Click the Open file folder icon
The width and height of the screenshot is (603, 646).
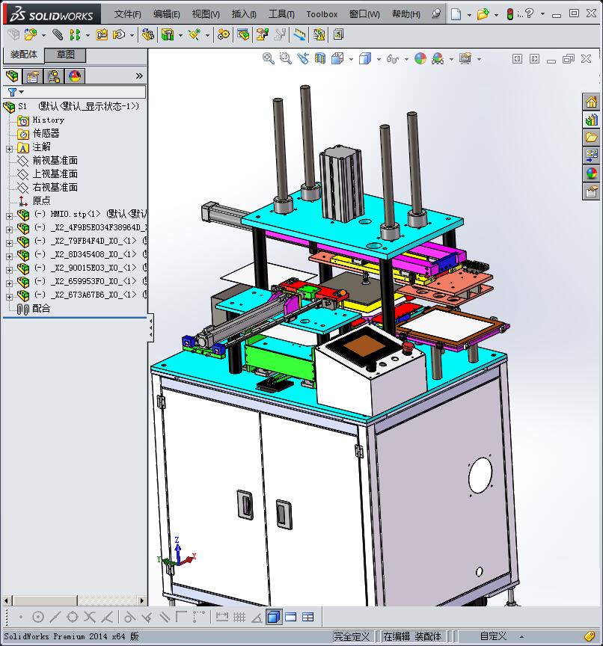[x=483, y=14]
